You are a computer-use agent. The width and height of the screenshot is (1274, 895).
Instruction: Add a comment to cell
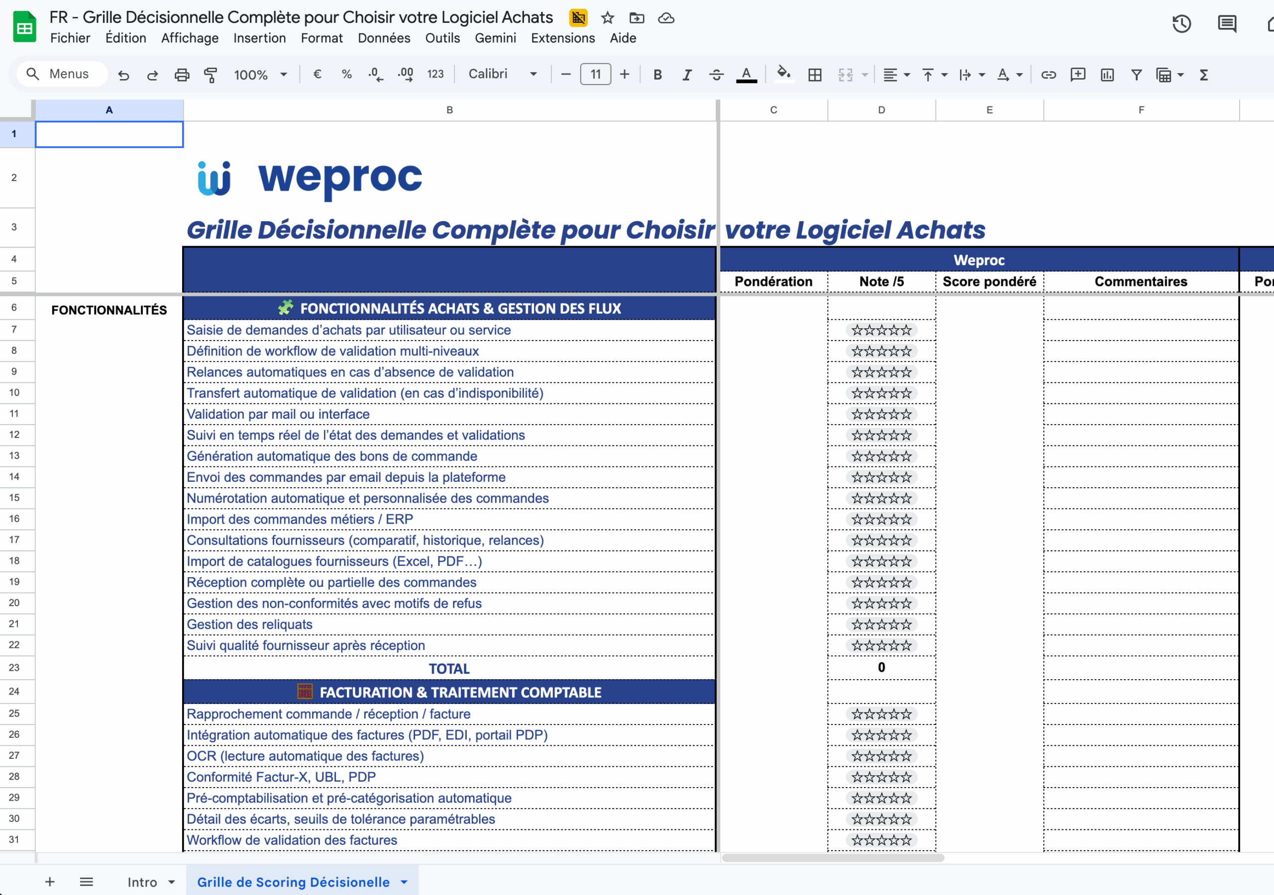1077,74
